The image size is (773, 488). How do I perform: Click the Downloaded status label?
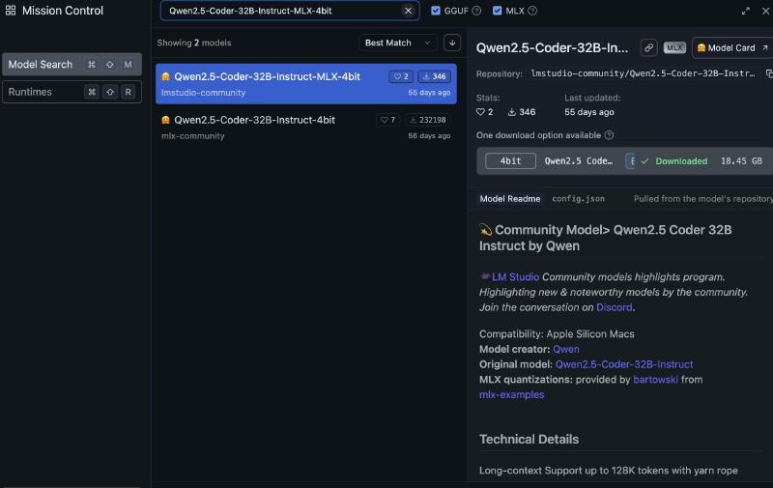point(681,161)
